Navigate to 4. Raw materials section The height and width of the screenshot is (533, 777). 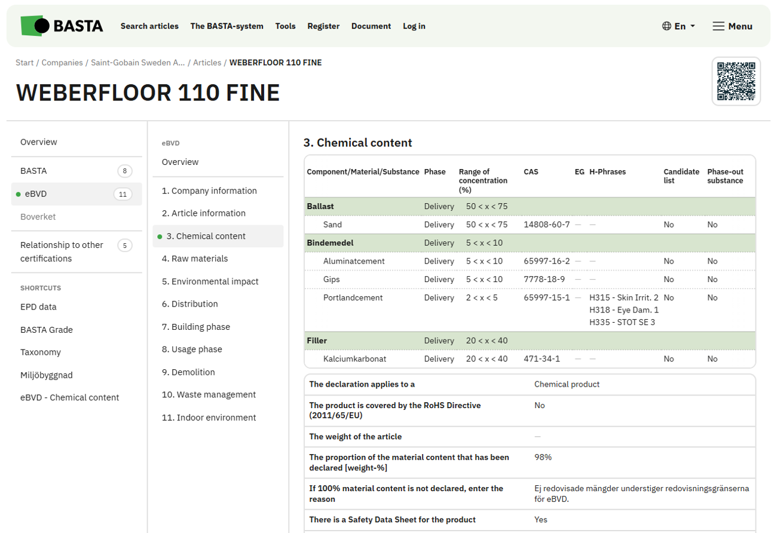click(x=195, y=259)
